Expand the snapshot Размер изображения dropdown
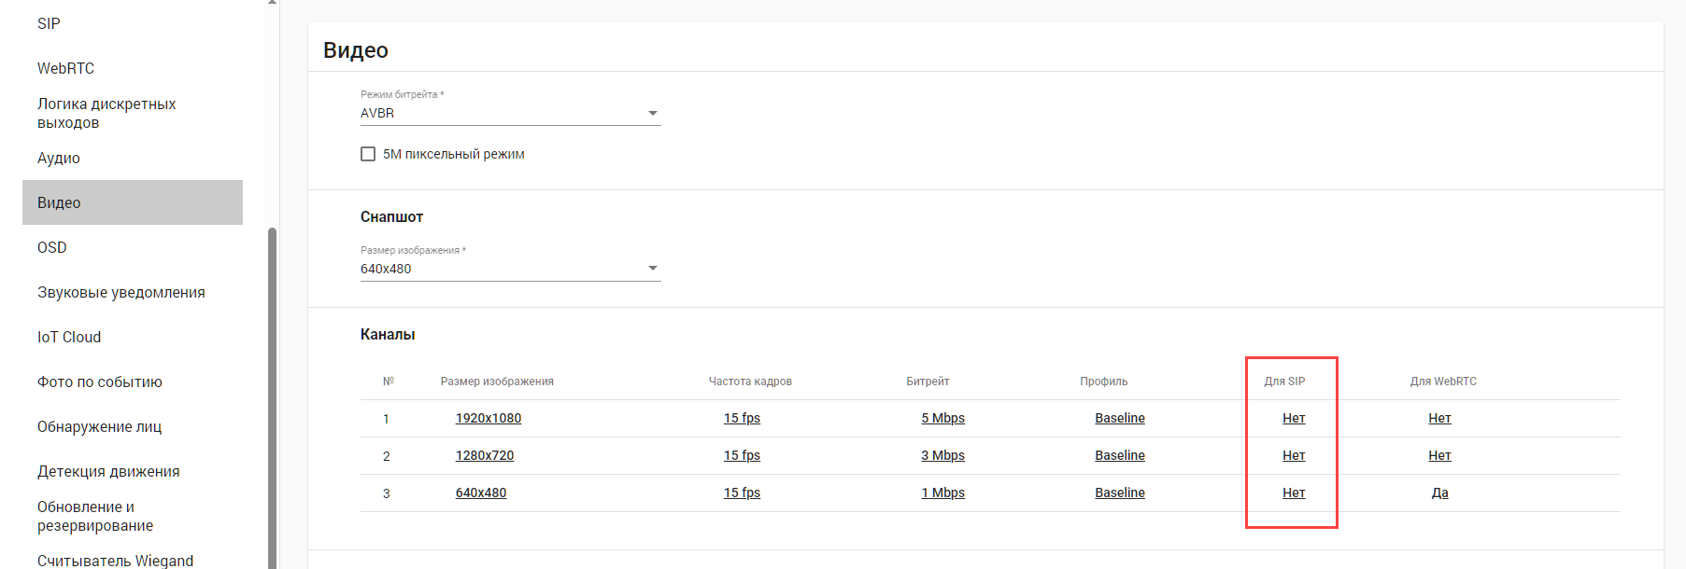The height and width of the screenshot is (569, 1686). point(509,269)
